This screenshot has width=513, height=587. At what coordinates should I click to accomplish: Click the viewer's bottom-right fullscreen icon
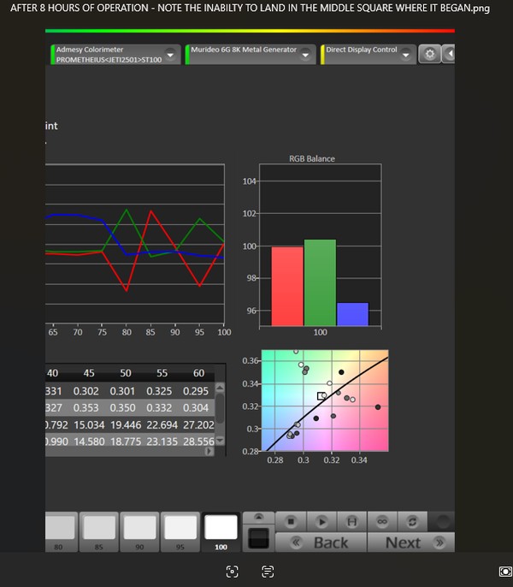[x=505, y=572]
